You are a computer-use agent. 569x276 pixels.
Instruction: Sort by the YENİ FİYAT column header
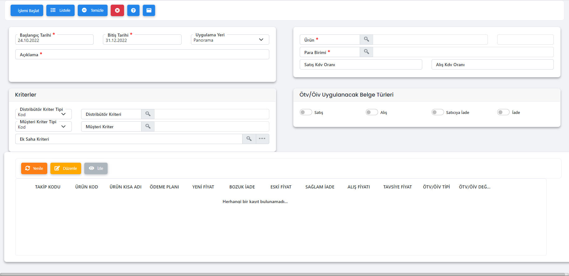pyautogui.click(x=203, y=187)
